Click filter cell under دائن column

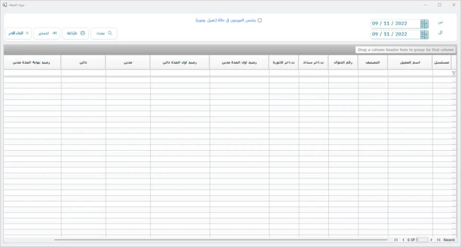[83, 73]
